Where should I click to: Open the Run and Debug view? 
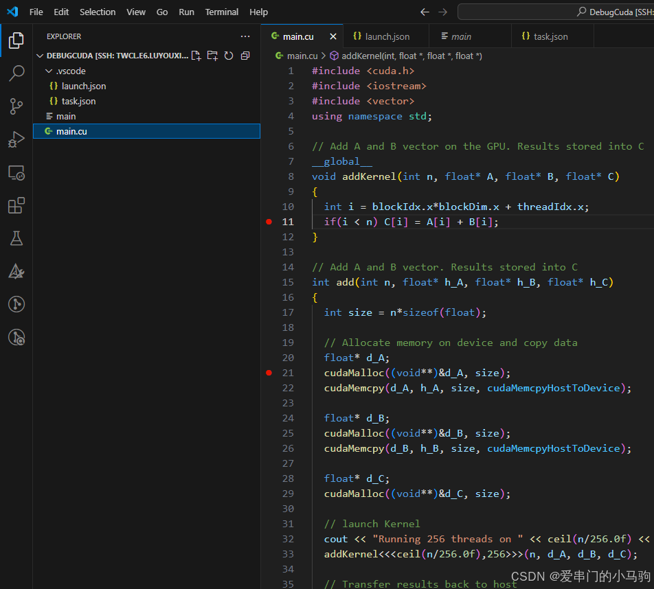coord(16,139)
